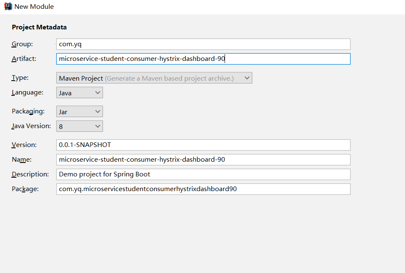Screen dimensions: 405x273
Task: Open the Language dropdown set to Java
Action: 79,93
